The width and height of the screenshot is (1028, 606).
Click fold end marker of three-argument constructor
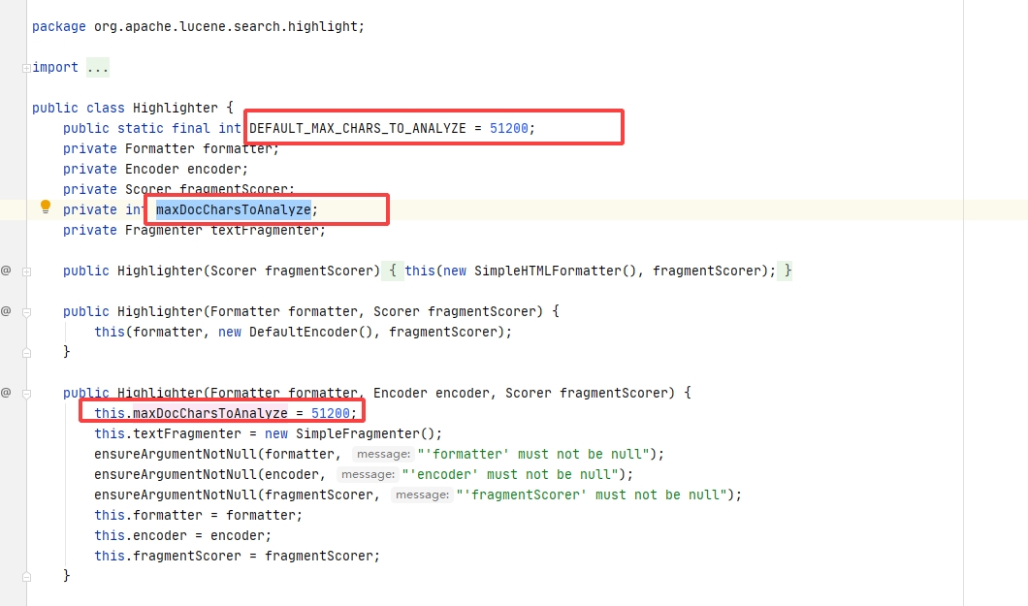26,577
